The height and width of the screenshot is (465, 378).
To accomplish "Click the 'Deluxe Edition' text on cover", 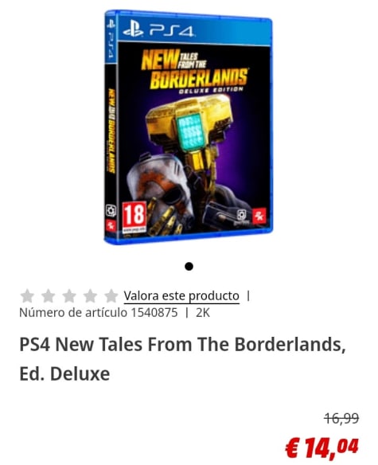I will (x=211, y=90).
